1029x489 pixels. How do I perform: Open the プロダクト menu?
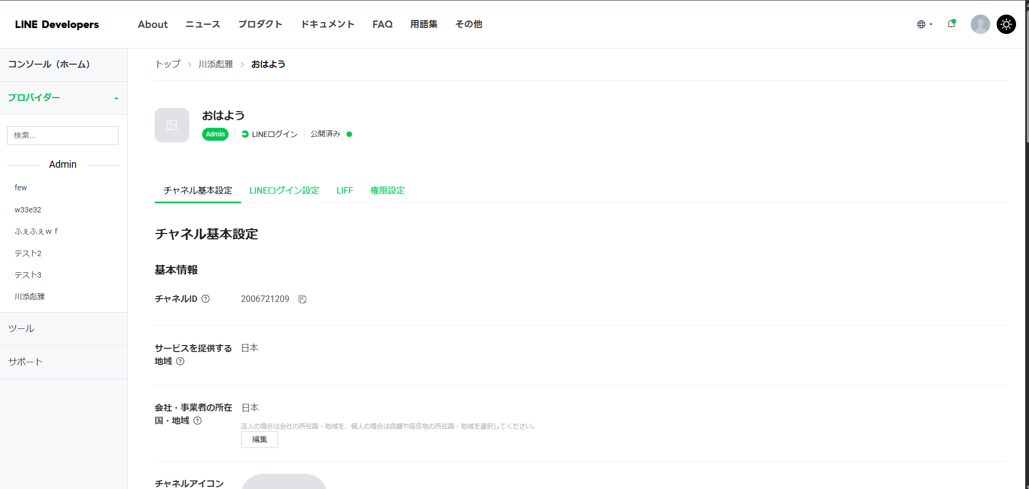point(260,24)
